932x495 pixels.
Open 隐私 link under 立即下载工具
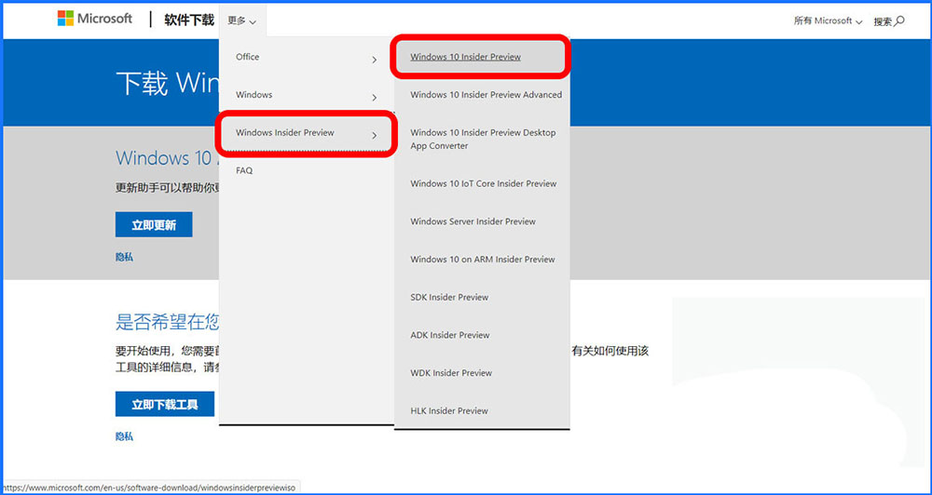[x=124, y=436]
